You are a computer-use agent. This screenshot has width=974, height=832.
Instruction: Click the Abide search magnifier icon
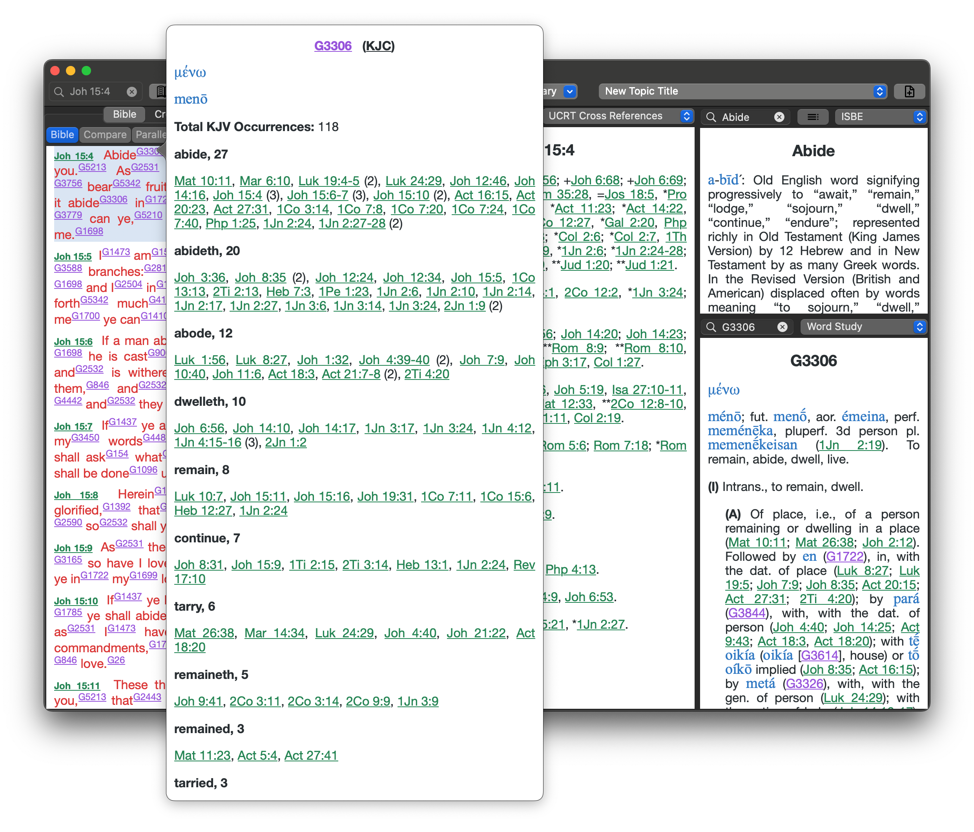pos(711,117)
